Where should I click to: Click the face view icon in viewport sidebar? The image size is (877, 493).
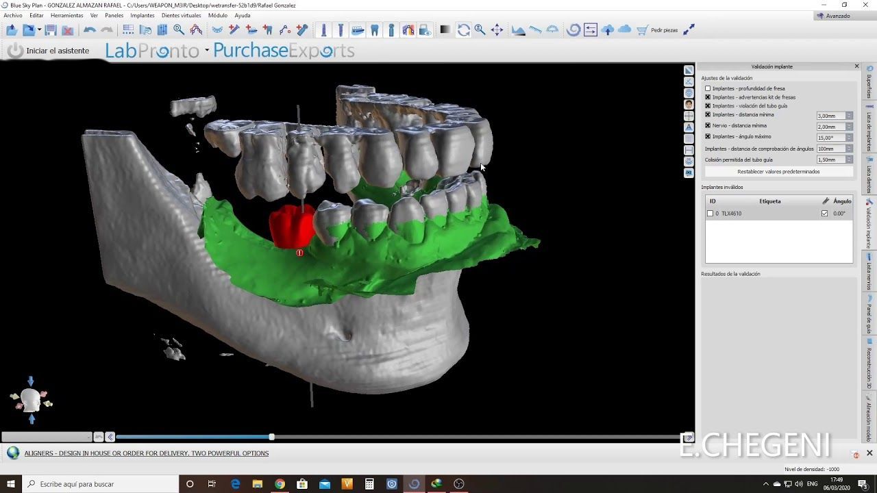coord(689,104)
